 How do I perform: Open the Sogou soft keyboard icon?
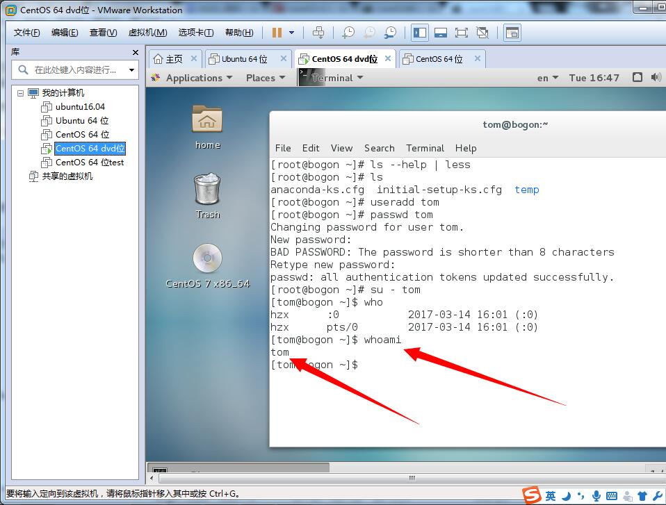pos(612,496)
